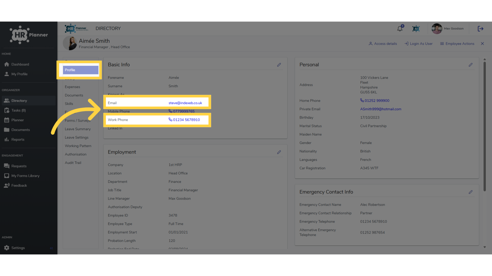
Task: Open the AI assistant icon
Action: (416, 29)
